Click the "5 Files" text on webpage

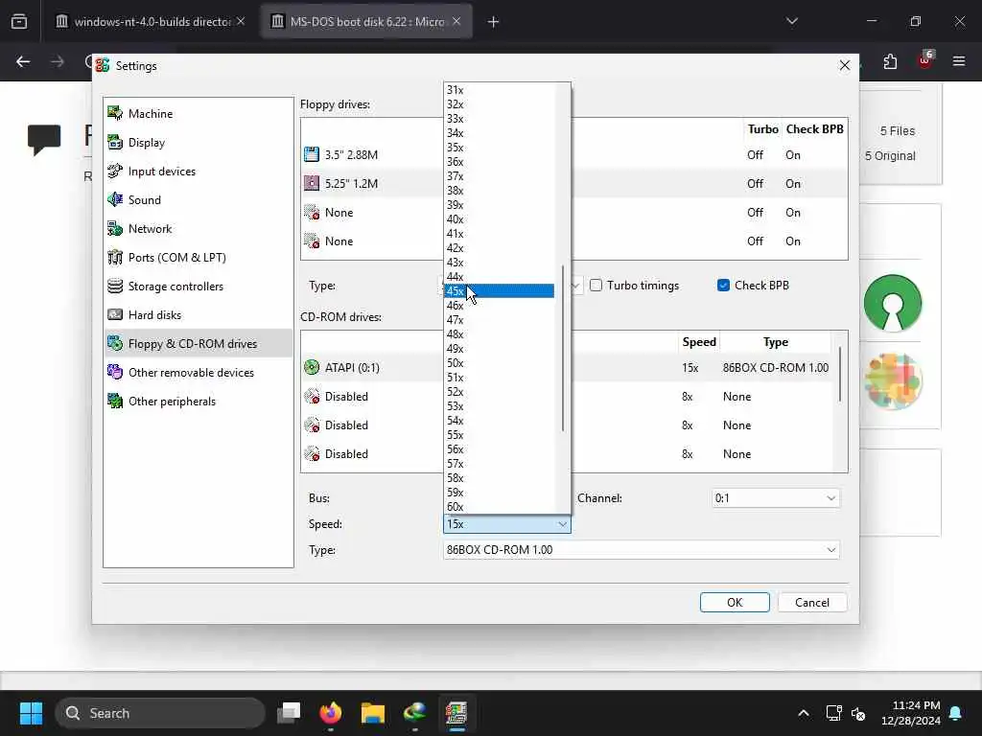898,130
